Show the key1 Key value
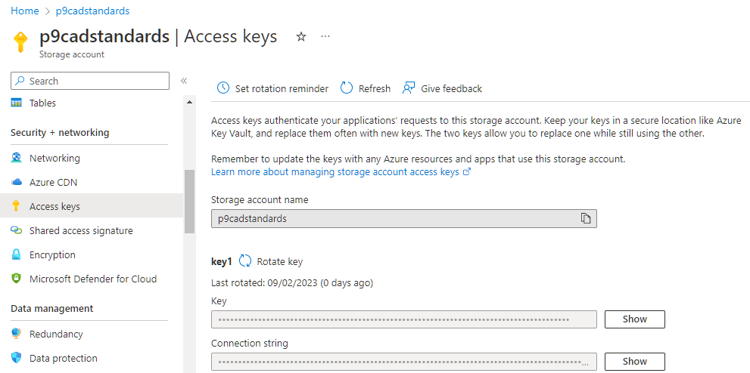This screenshot has height=373, width=750. 634,319
